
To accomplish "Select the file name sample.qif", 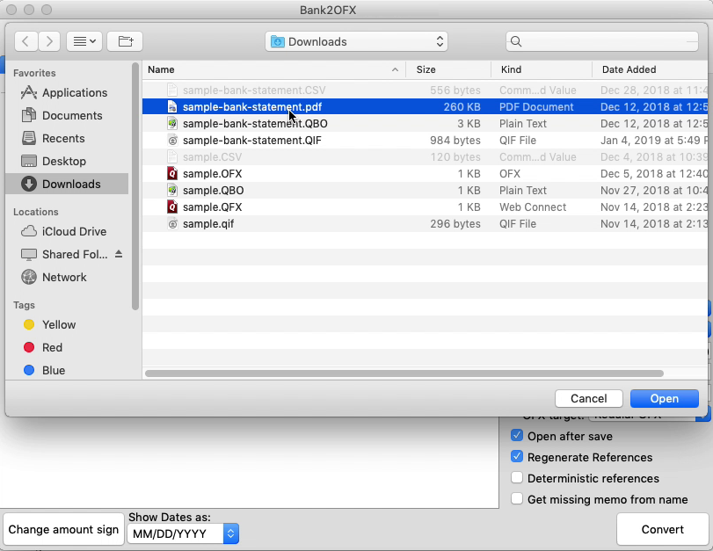I will 208,224.
